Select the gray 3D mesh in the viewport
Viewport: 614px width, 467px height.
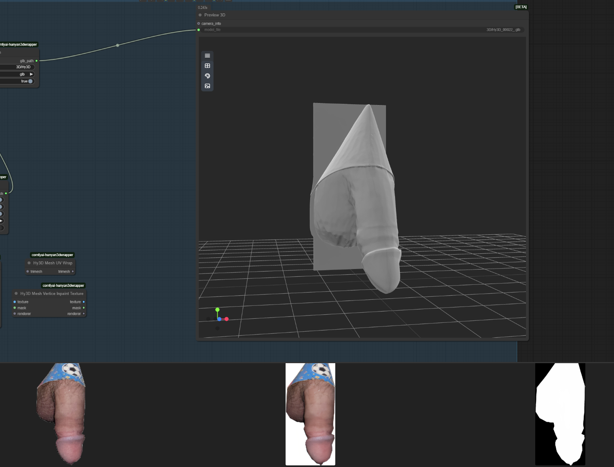coord(355,198)
